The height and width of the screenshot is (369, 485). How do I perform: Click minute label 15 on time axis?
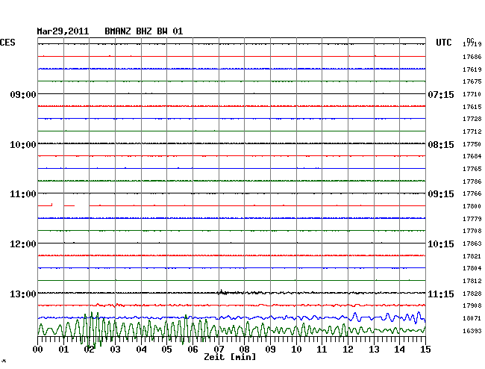[x=425, y=350]
